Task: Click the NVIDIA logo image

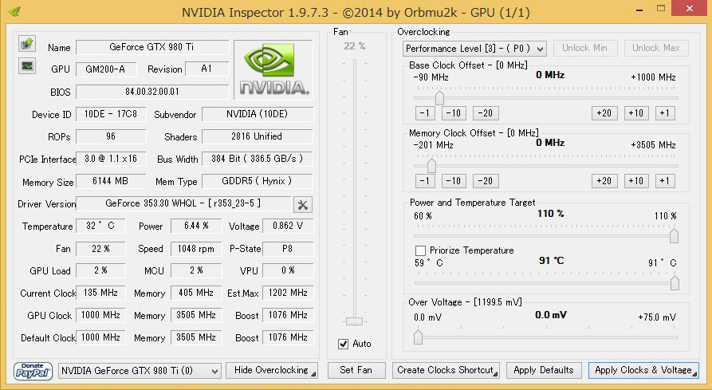Action: tap(273, 69)
